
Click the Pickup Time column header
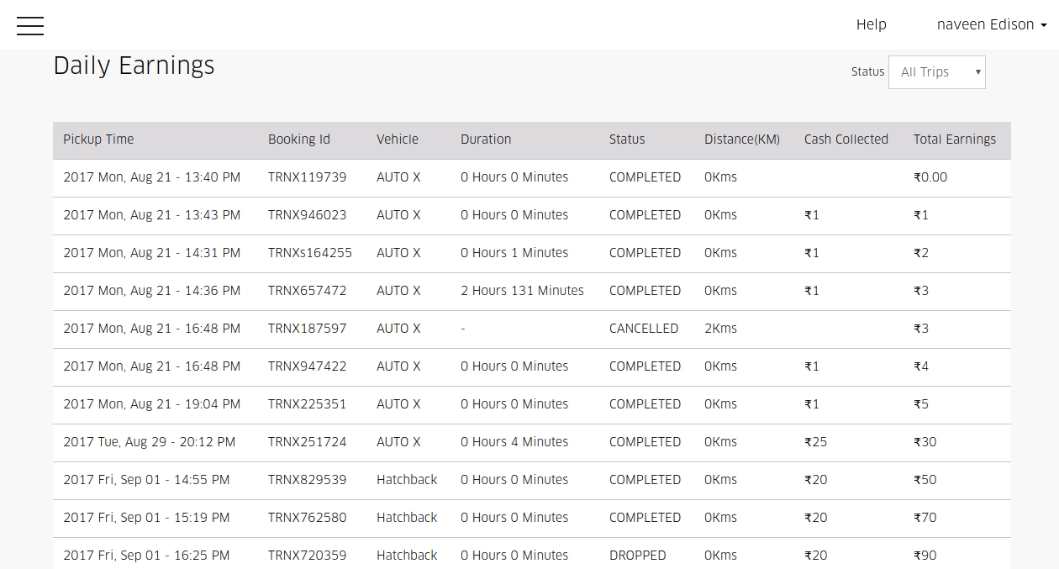98,140
